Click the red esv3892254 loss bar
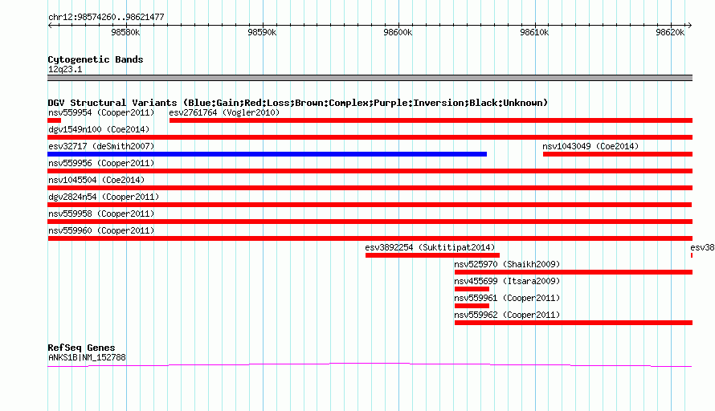Image resolution: width=715 pixels, height=411 pixels. (432, 255)
